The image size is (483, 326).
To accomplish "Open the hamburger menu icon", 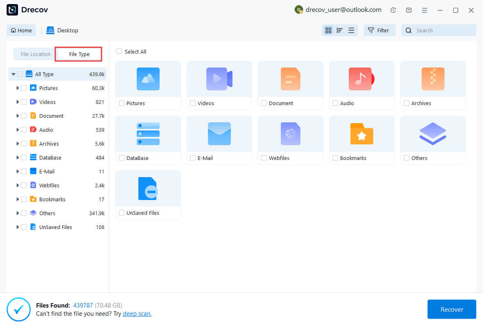I will coord(424,10).
